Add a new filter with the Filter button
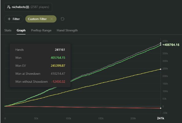Viewport: 182px width, 123px height. pos(14,19)
